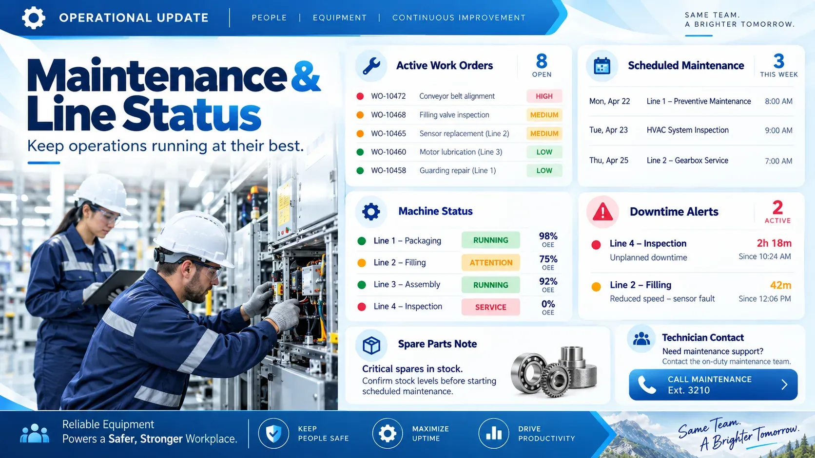The width and height of the screenshot is (815, 458).
Task: Click the bearings and gears spare parts image
Action: [554, 372]
